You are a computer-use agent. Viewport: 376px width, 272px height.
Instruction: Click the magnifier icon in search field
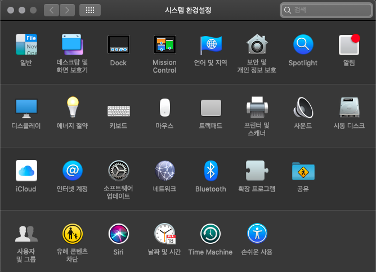coord(288,10)
